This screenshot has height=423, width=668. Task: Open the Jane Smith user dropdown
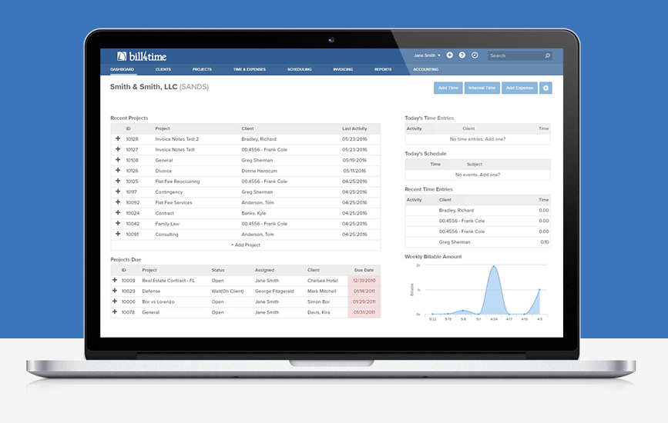427,55
